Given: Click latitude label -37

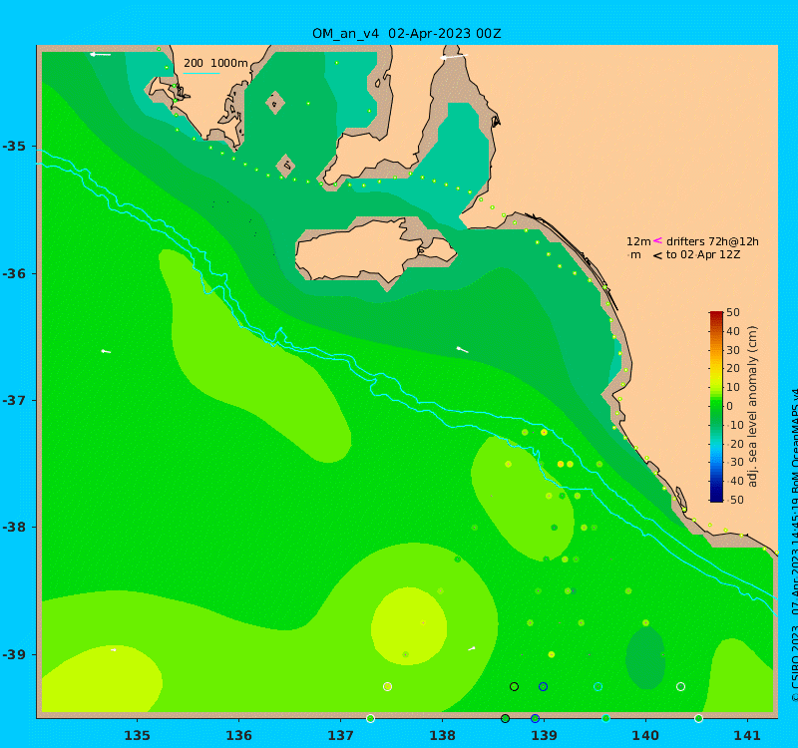Looking at the screenshot, I should [x=14, y=401].
